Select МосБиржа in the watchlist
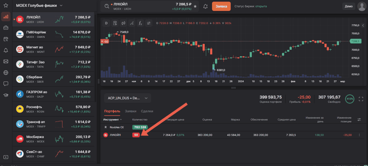 [x=53, y=139]
